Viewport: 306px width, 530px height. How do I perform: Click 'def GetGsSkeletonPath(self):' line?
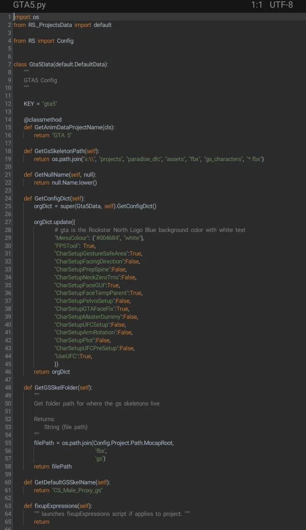[x=62, y=151]
